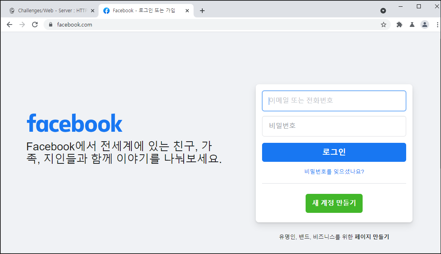Open the Chrome profile avatar
Screen dimensions: 441x254
click(x=425, y=25)
